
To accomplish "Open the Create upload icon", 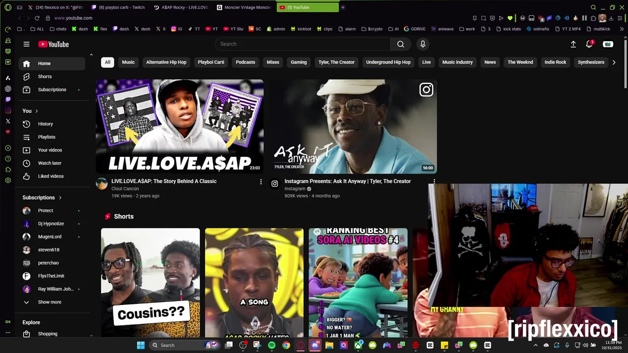I will tap(573, 44).
